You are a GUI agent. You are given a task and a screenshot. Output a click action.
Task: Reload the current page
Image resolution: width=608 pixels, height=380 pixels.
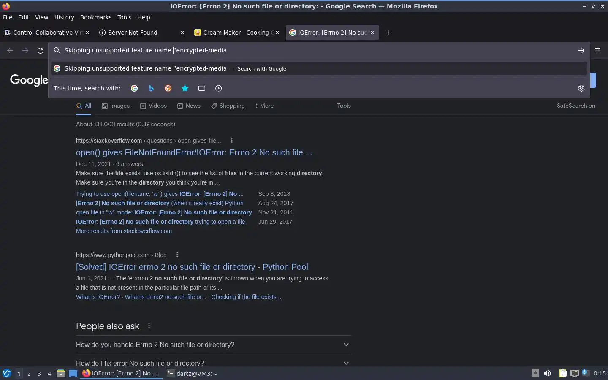(x=41, y=50)
